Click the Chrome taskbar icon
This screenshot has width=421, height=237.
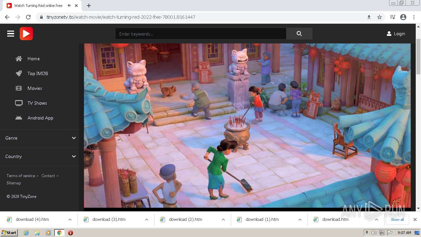tap(59, 233)
